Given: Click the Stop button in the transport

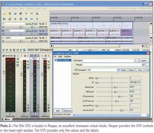Looking at the screenshot, I should click(x=14, y=50).
